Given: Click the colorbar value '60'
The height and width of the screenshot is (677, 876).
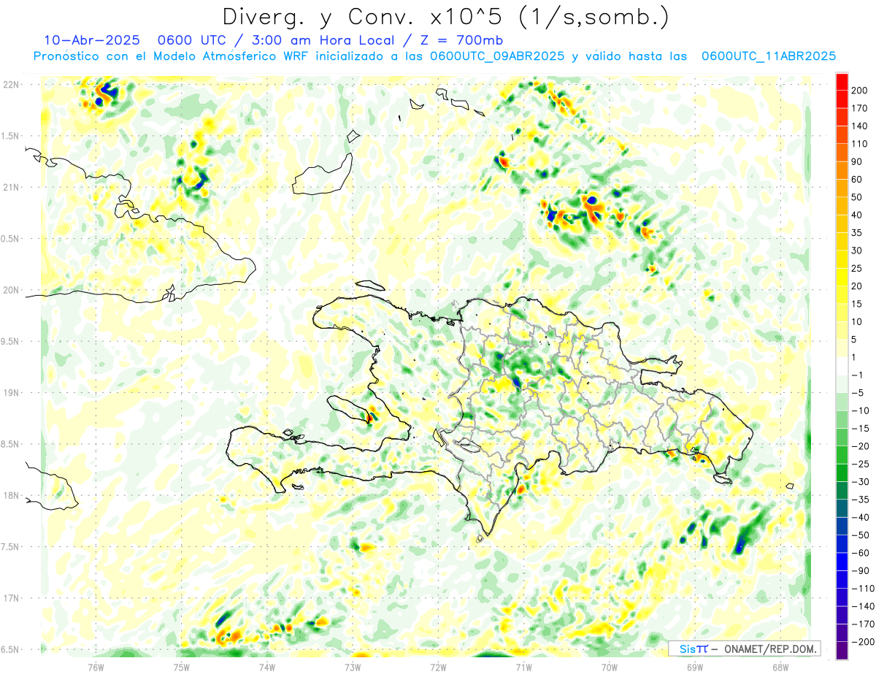Looking at the screenshot, I should point(857,180).
